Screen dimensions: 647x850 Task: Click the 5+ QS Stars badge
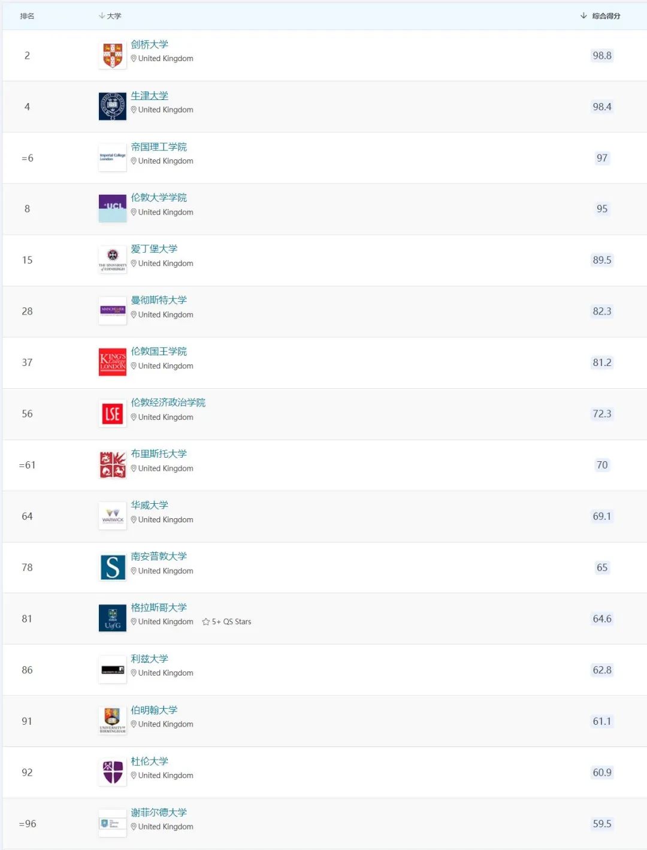click(227, 622)
